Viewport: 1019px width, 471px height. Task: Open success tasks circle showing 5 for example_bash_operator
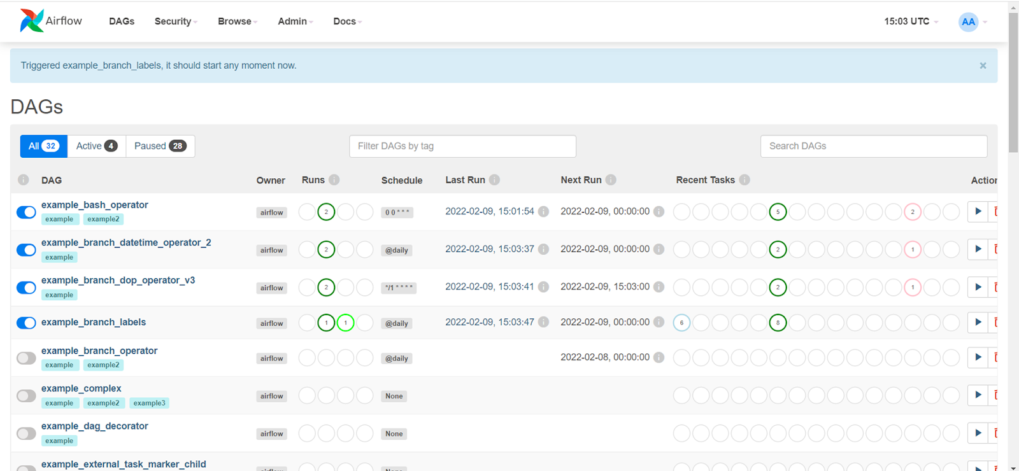tap(778, 212)
